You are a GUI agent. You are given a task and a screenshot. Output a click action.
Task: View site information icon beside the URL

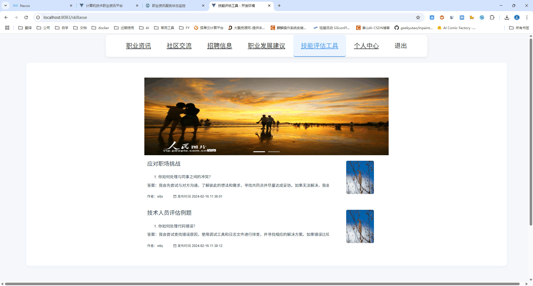pos(38,17)
